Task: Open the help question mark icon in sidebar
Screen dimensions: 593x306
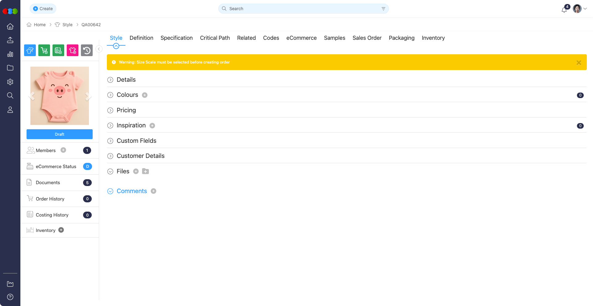Action: 10,297
